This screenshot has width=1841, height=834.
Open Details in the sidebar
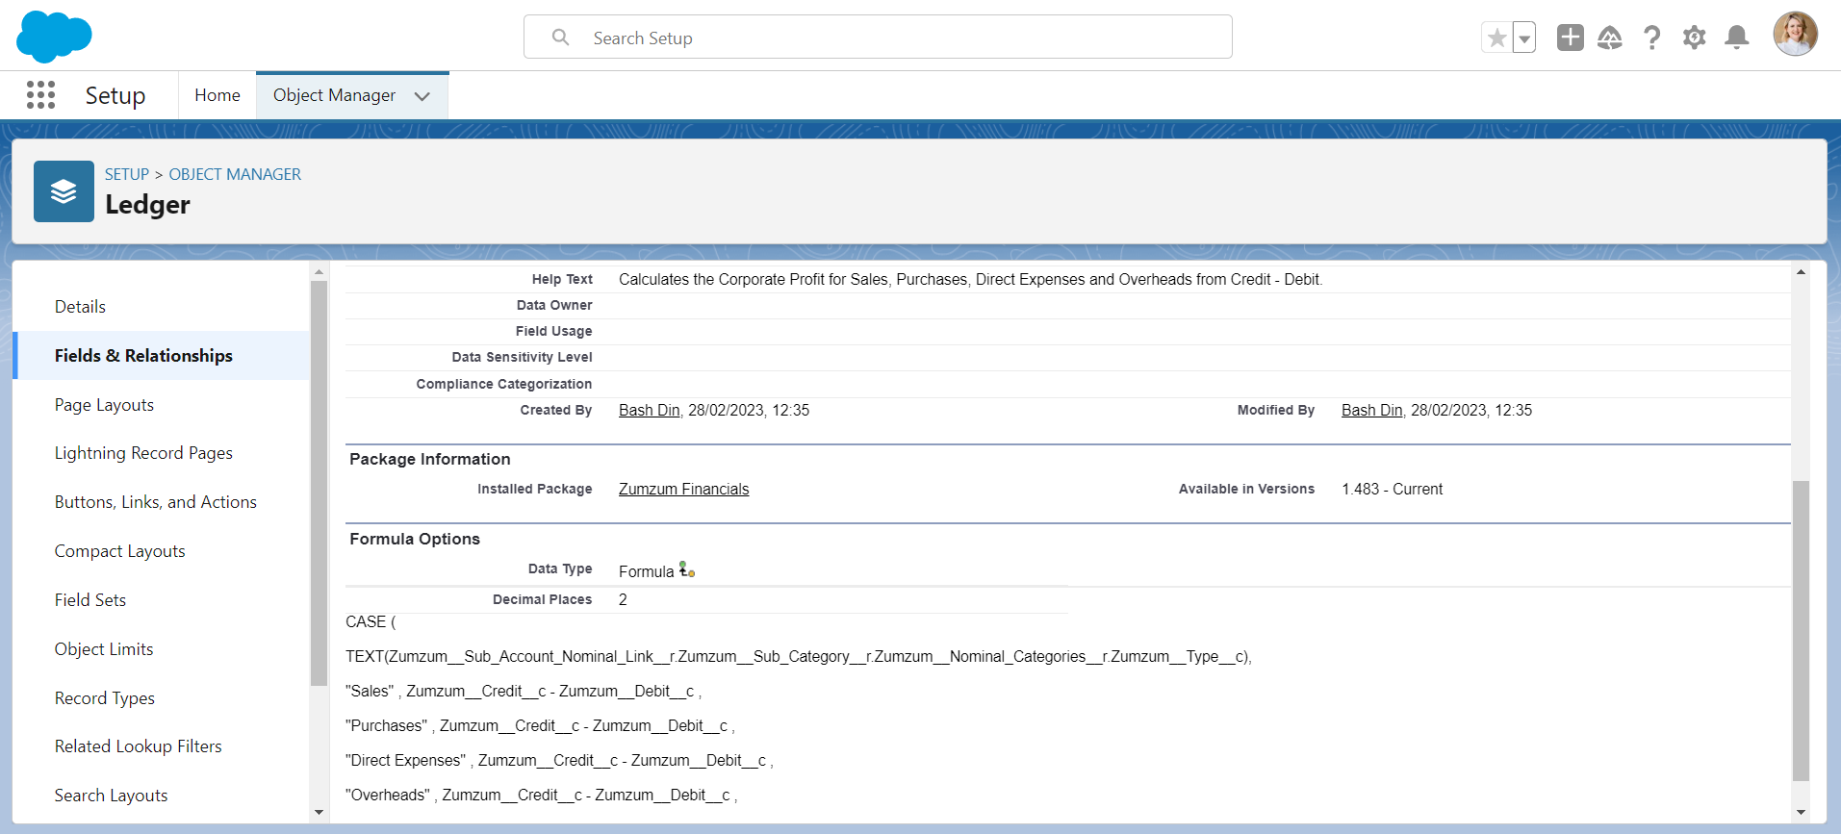[80, 307]
